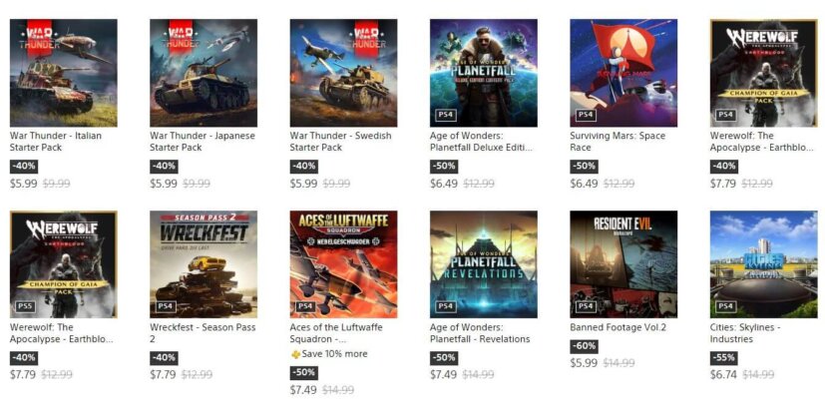The width and height of the screenshot is (825, 419).
Task: Select the Resident Evil Banned Footage Vol.2 cover
Action: pos(623,264)
